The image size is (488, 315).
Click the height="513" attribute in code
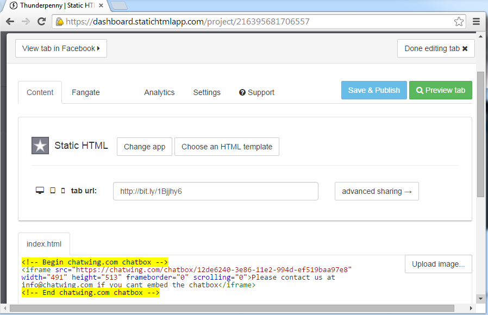[x=97, y=278]
